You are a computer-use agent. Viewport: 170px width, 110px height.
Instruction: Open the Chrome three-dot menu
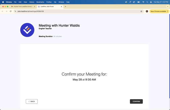pos(167,11)
